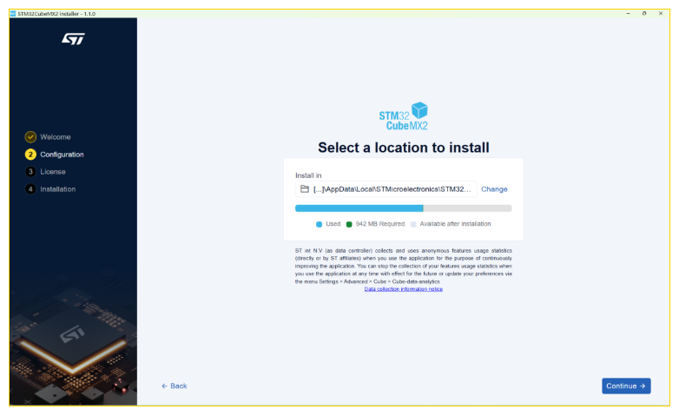Click the Welcome step checkmark icon
This screenshot has height=416, width=679.
pyautogui.click(x=30, y=137)
